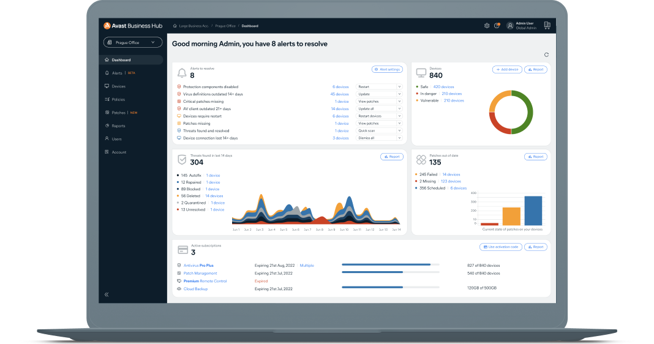Select Reports in the sidebar menu
Screen dimensions: 654x344
(x=118, y=126)
